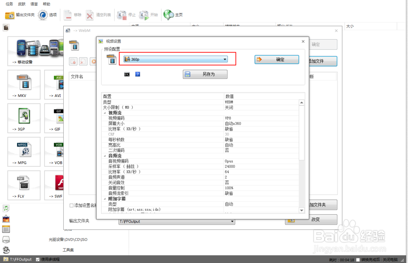The height and width of the screenshot is (263, 408).
Task: Choose the GIF format tile
Action: (x=54, y=118)
